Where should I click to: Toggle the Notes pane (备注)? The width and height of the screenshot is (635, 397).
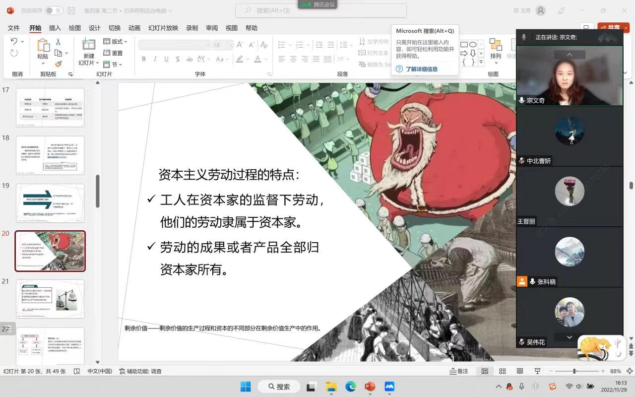click(458, 371)
